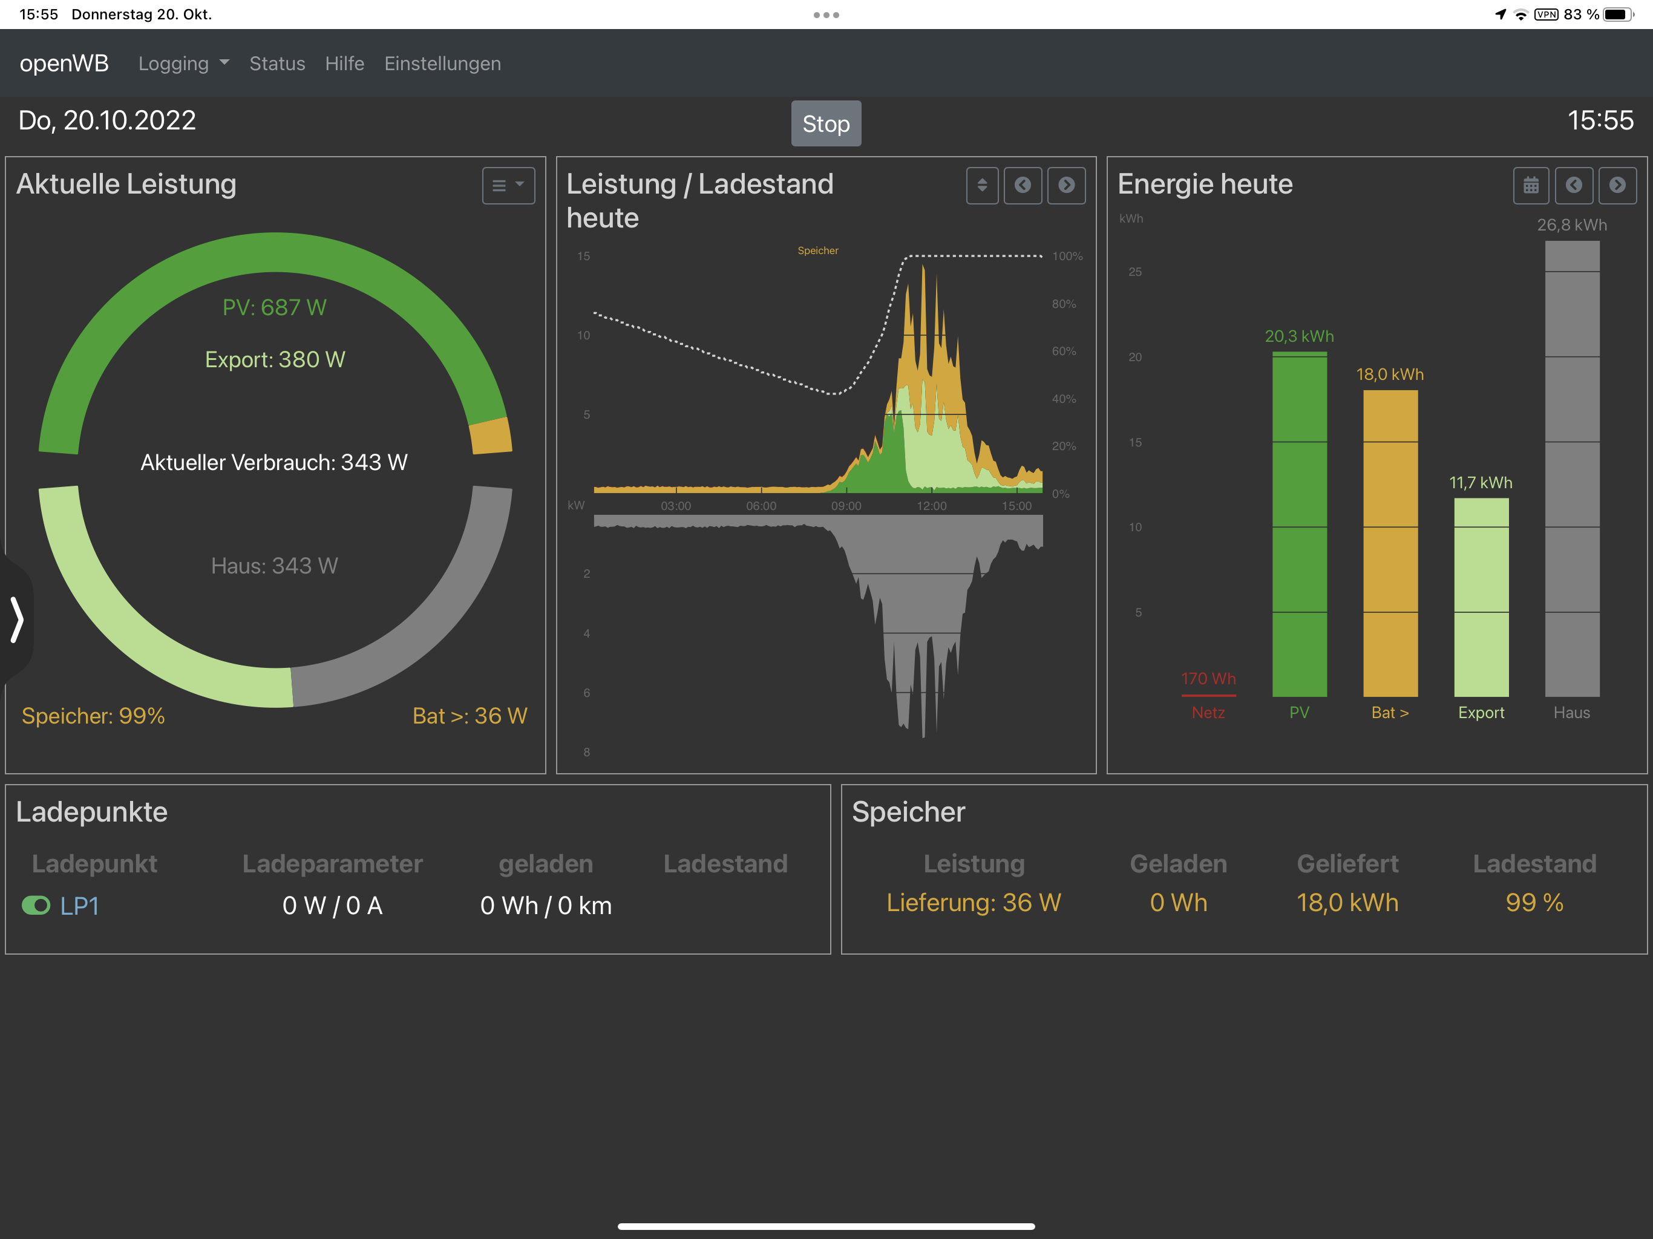Open the Hilfe menu item

(x=344, y=64)
